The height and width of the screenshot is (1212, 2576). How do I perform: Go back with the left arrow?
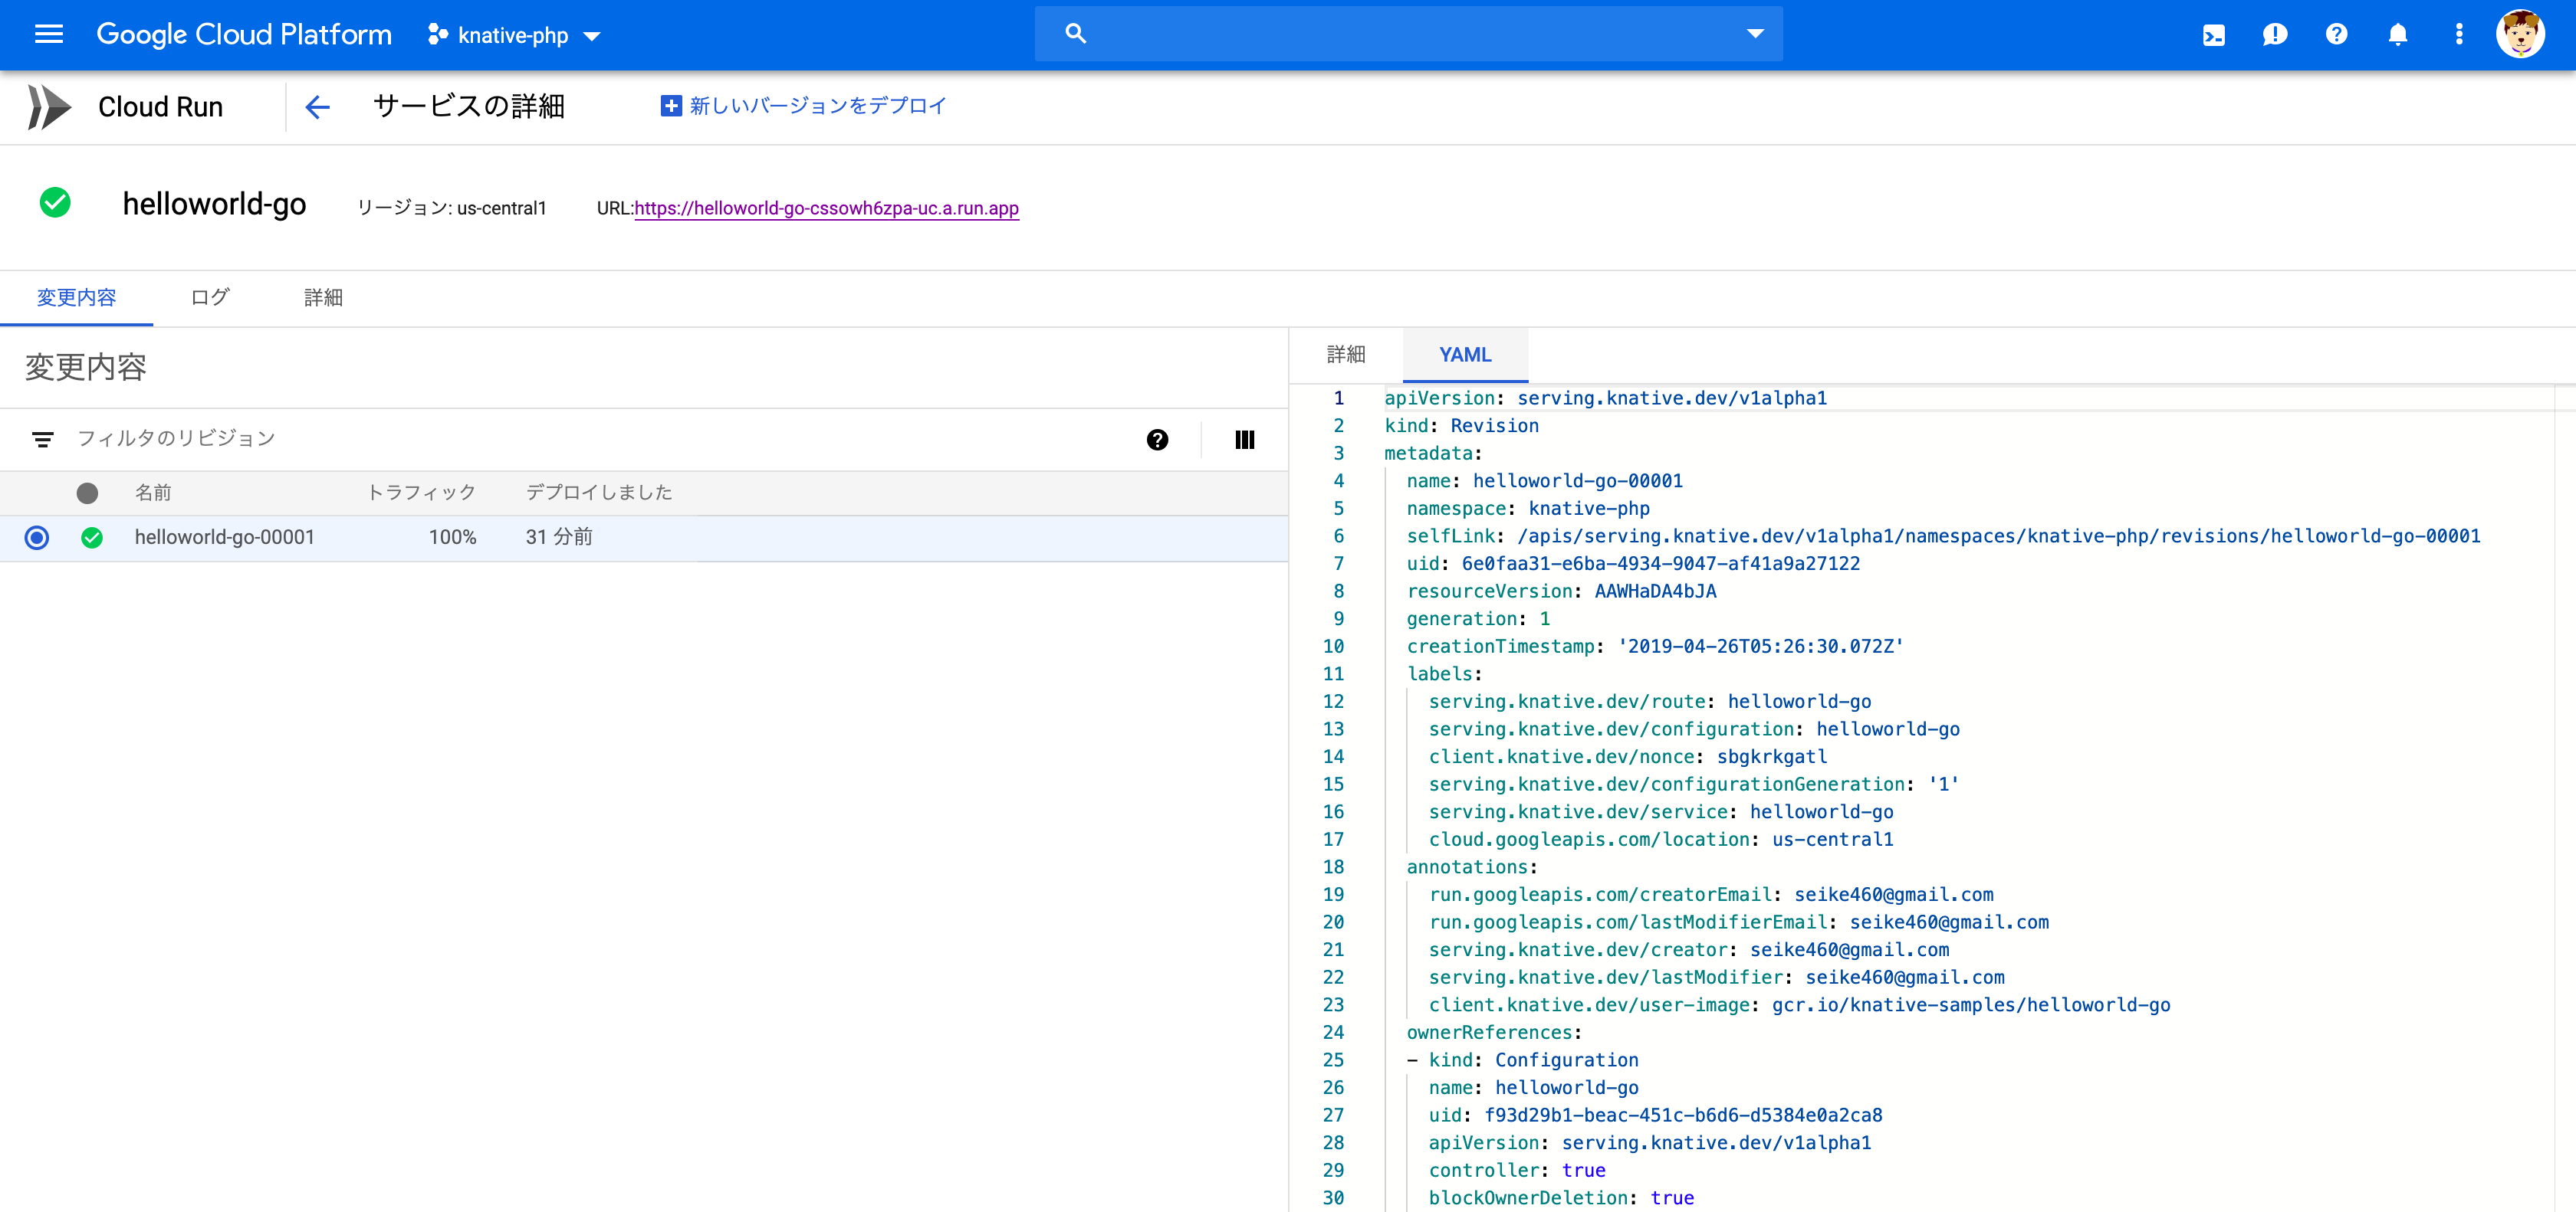tap(317, 107)
